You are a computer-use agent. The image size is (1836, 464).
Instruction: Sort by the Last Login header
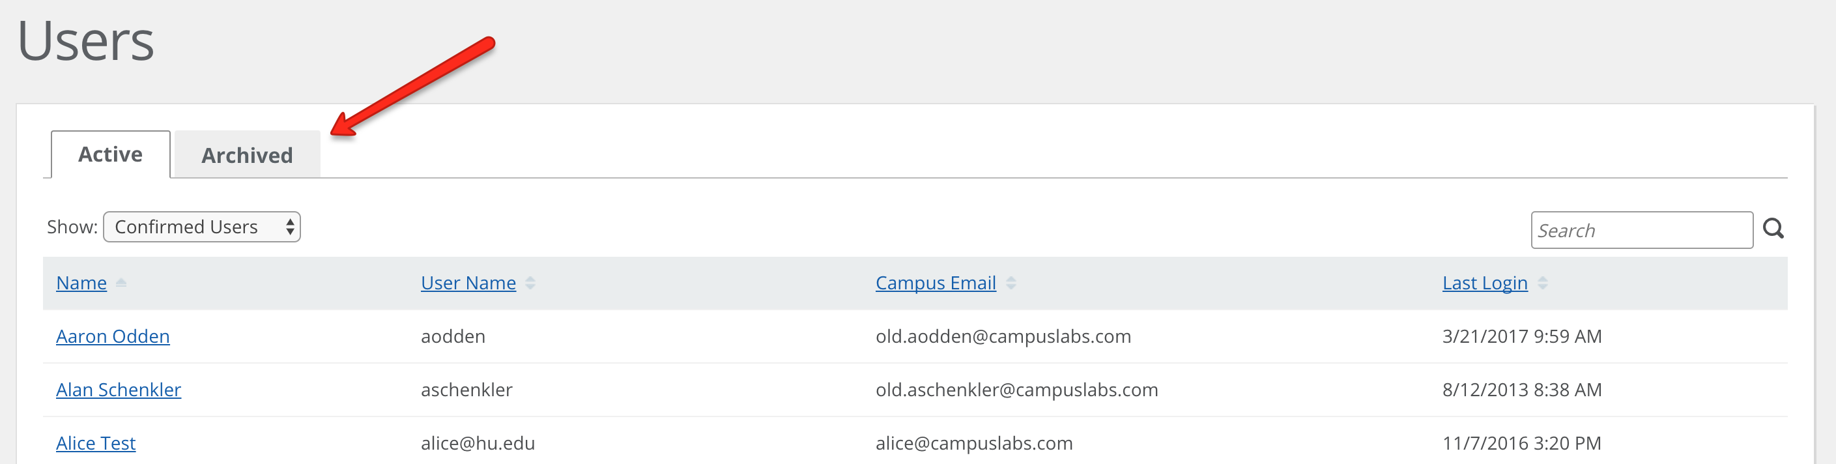pyautogui.click(x=1485, y=283)
